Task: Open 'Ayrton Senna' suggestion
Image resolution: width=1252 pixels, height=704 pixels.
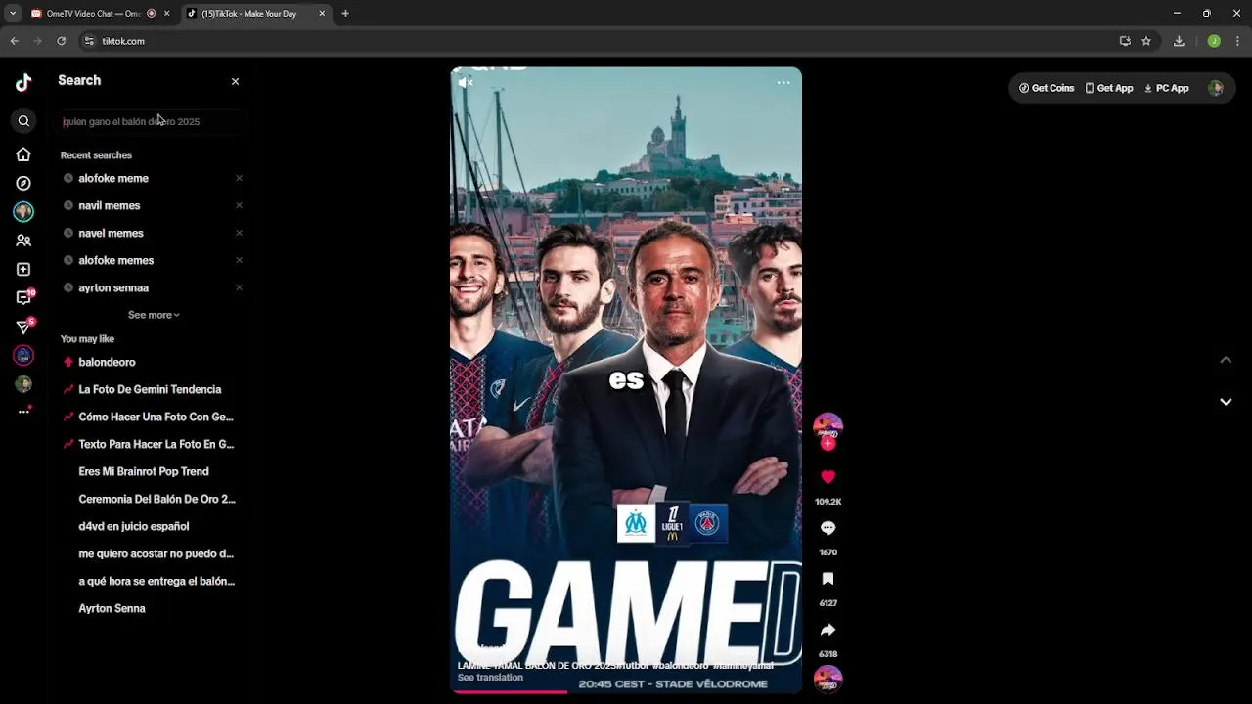Action: point(112,608)
